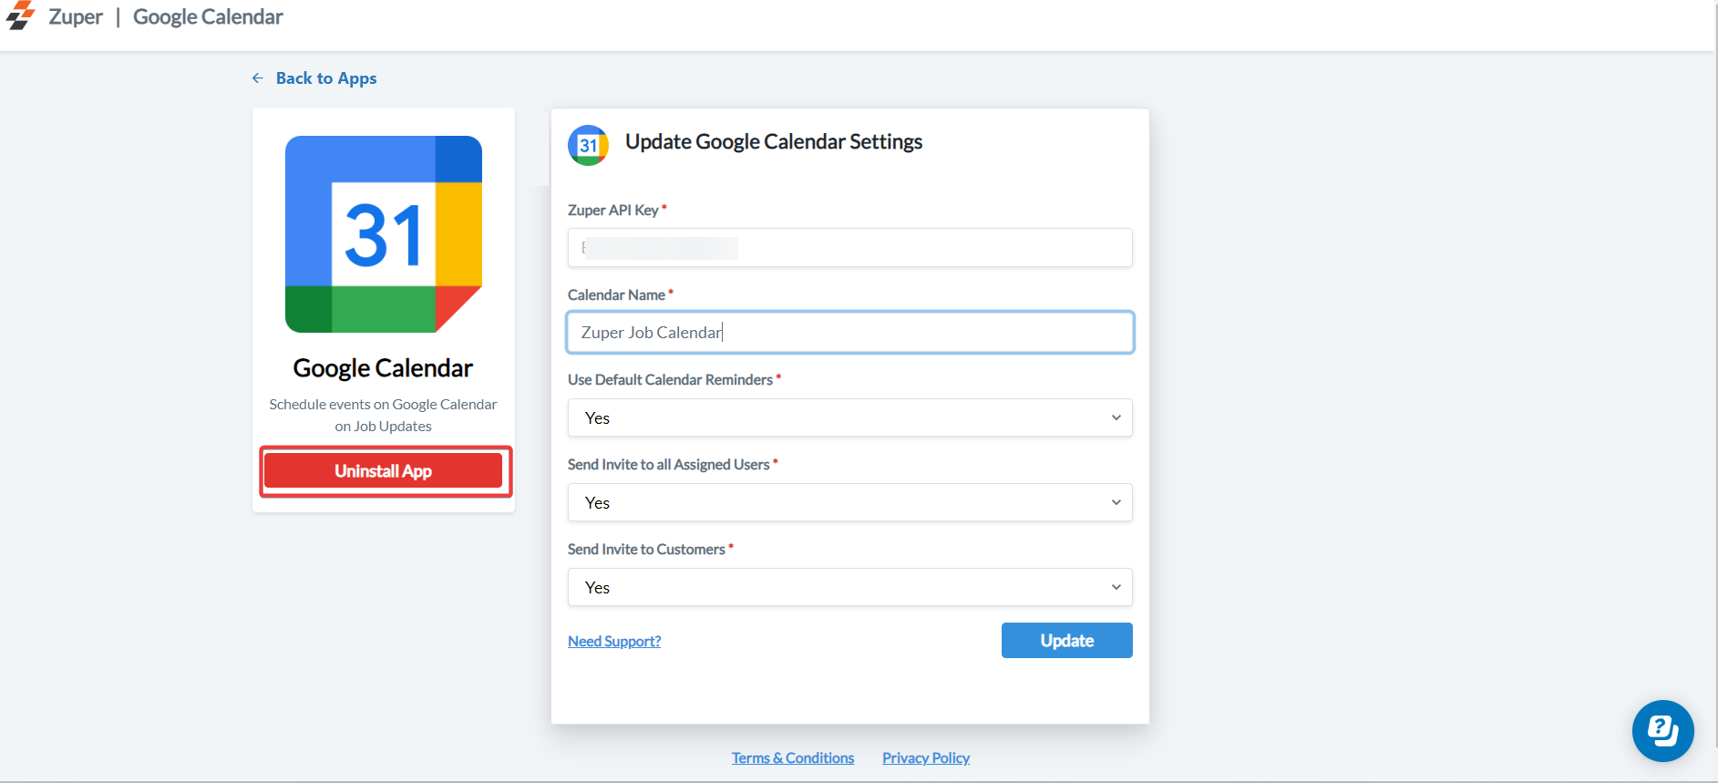Open the Privacy Policy link
The width and height of the screenshot is (1718, 783).
pyautogui.click(x=926, y=758)
